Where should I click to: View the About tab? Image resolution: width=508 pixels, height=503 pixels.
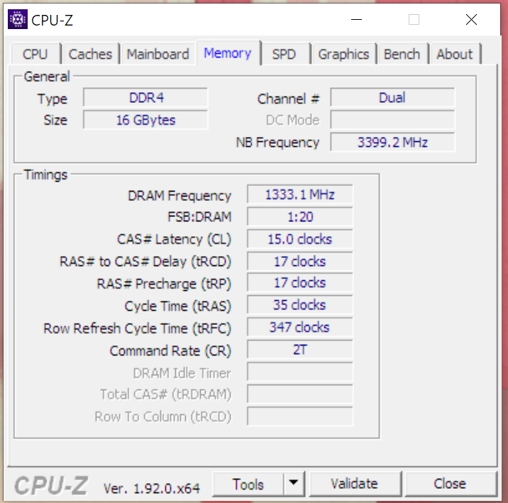pyautogui.click(x=455, y=54)
